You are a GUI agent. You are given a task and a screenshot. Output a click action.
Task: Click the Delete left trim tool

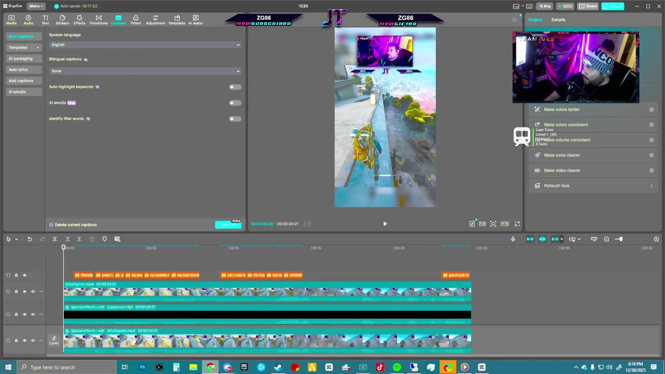tap(67, 239)
